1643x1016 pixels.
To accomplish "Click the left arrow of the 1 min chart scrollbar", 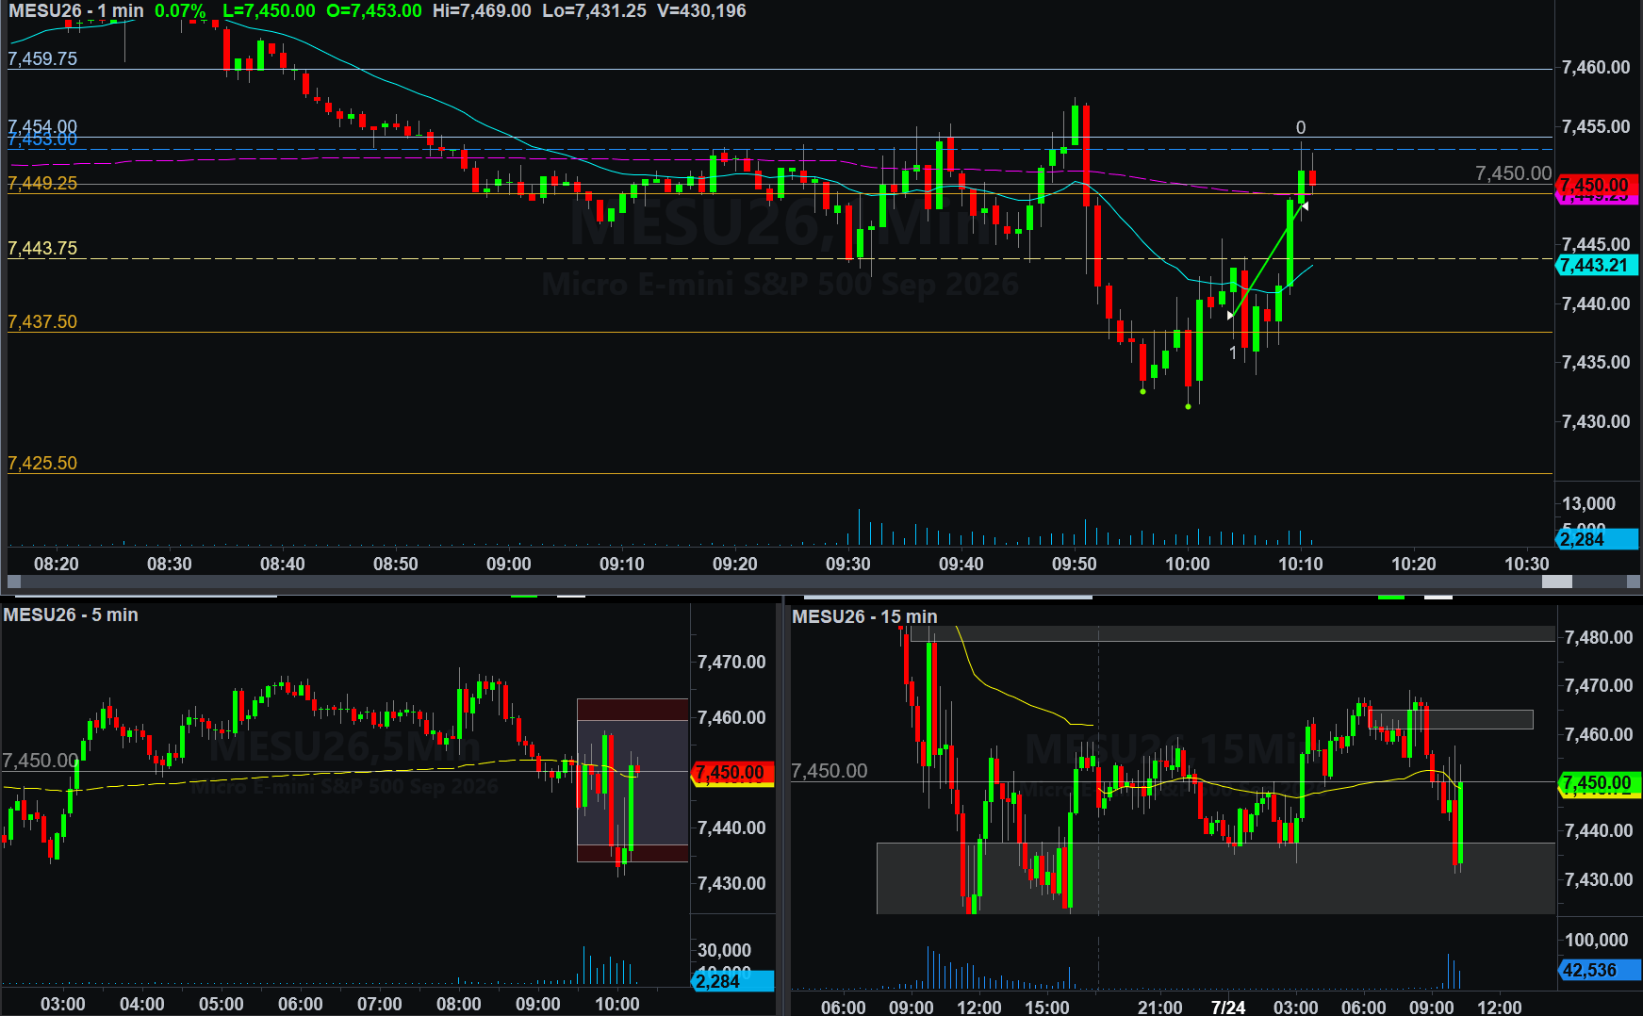I will click(x=14, y=582).
